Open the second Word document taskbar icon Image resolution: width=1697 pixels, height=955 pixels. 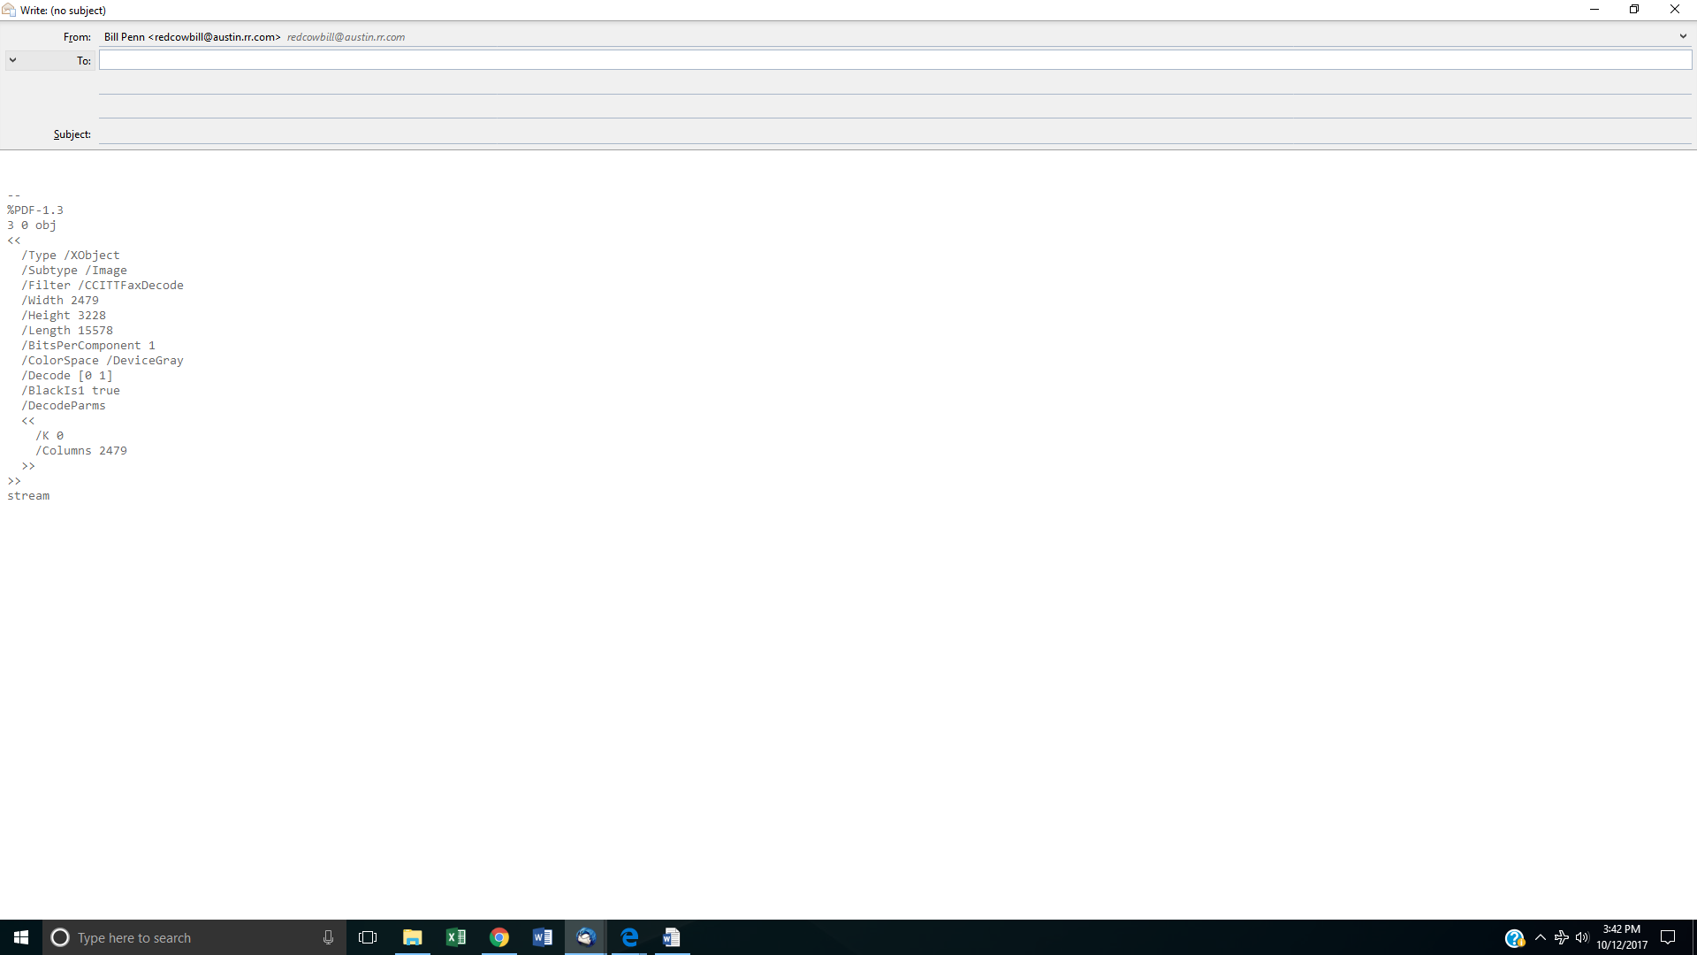pos(672,937)
